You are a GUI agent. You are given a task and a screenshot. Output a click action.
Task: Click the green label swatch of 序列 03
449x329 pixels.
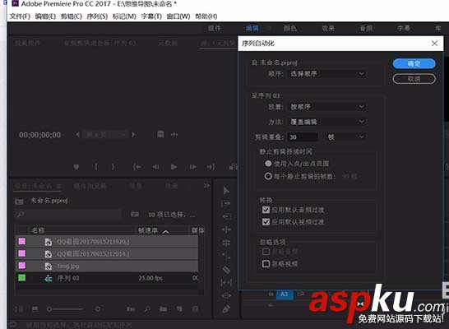pyautogui.click(x=21, y=277)
